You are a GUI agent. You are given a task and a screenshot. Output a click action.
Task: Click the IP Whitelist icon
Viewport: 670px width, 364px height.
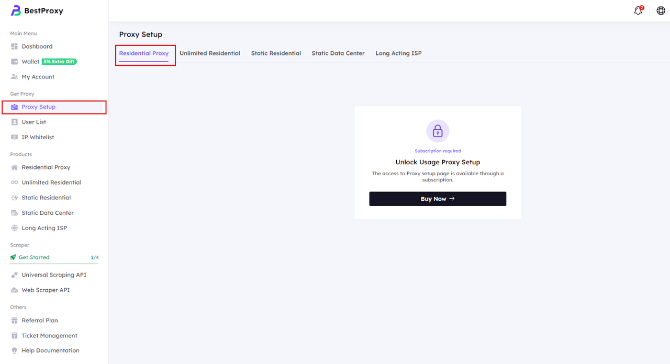point(15,137)
